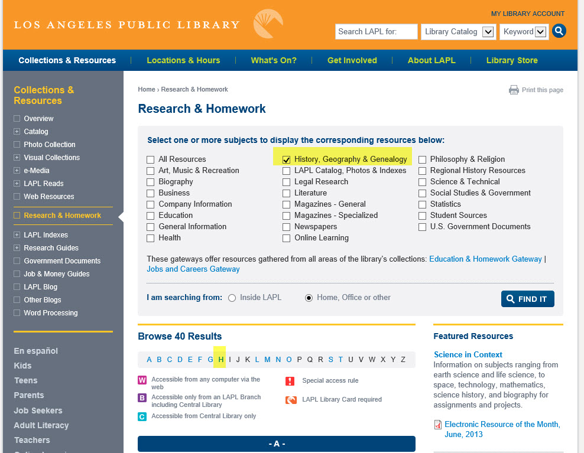
Task: Click the Los Angeles Public Library logo emblem
Action: pyautogui.click(x=268, y=24)
